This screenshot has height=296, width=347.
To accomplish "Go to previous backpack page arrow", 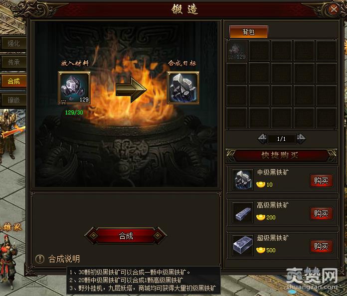I will [262, 138].
